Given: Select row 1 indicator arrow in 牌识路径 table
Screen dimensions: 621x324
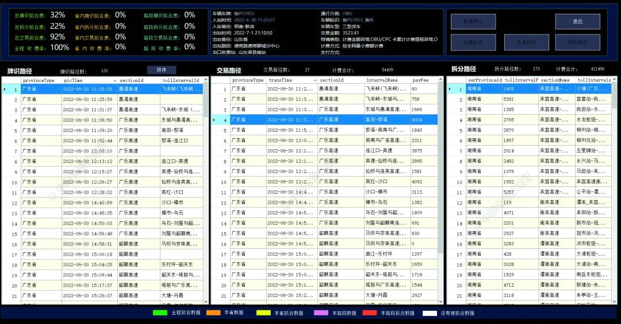Looking at the screenshot, I should coord(6,89).
